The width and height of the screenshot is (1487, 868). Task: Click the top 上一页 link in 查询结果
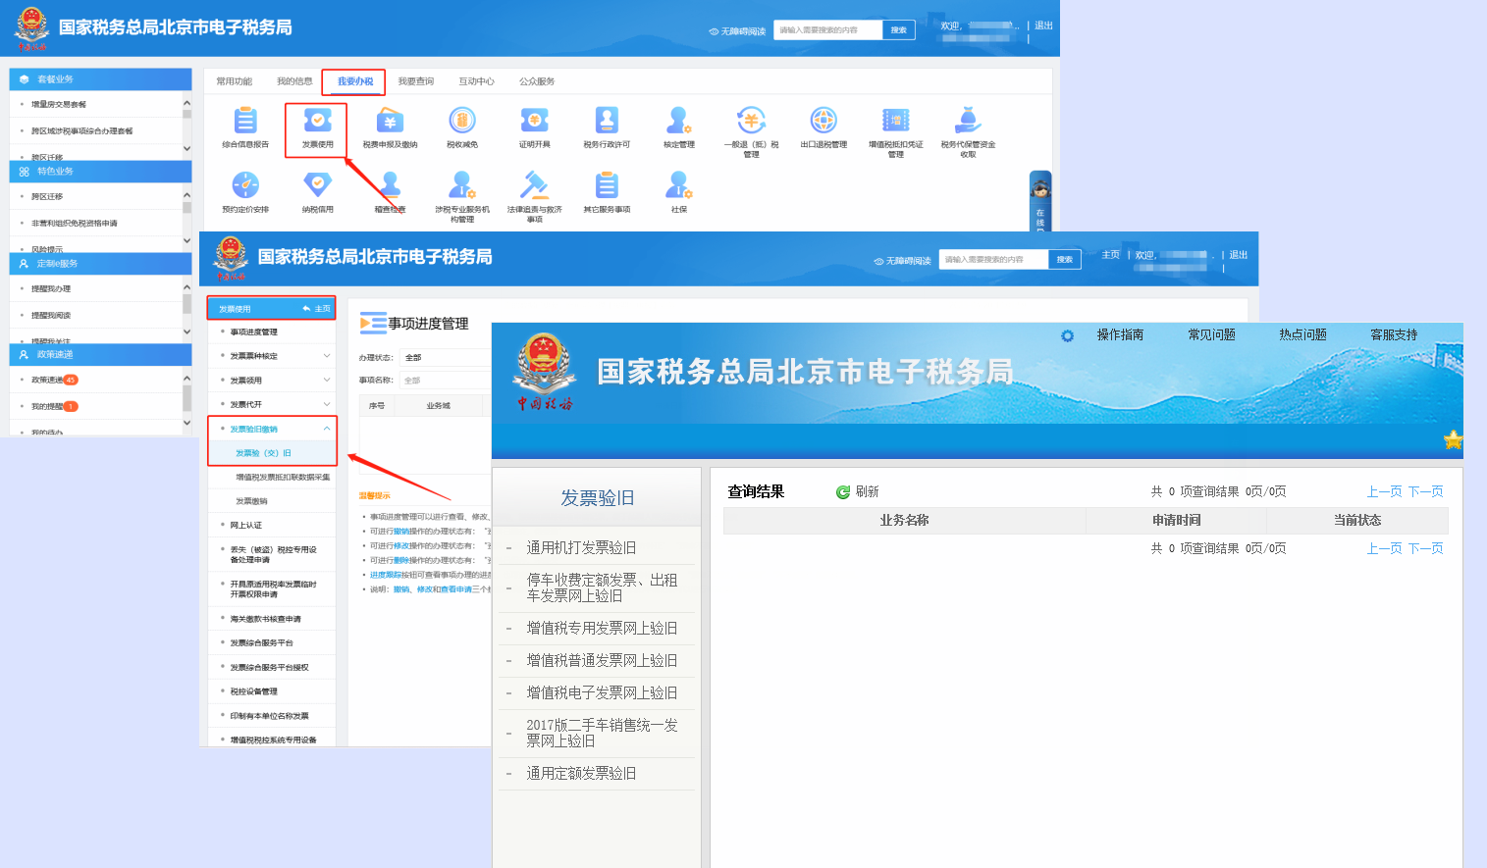pos(1384,492)
